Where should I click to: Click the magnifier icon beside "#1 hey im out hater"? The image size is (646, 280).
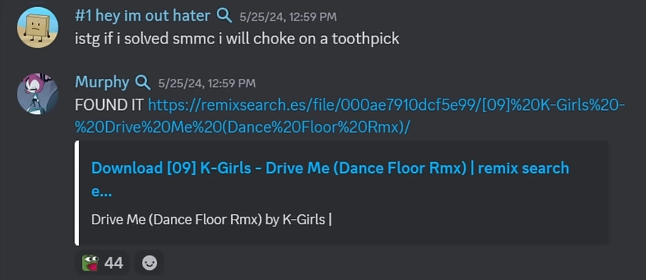(224, 16)
